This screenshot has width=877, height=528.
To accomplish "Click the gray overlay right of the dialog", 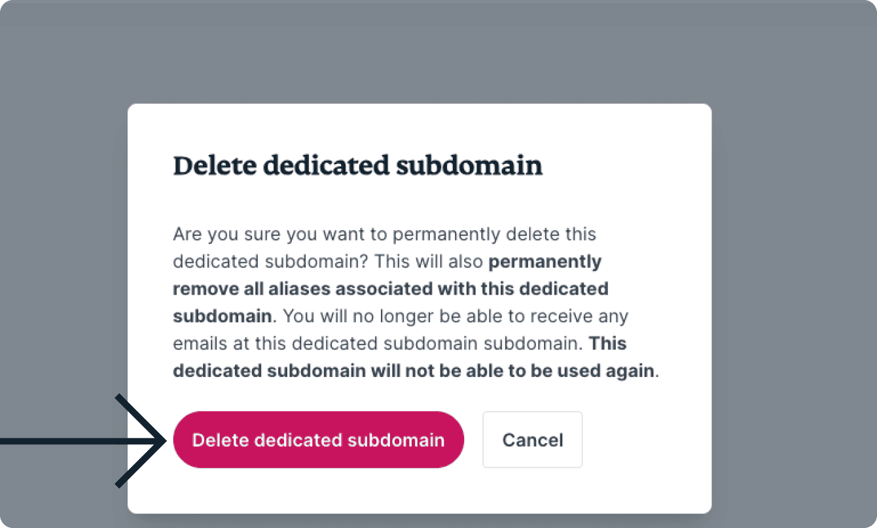I will click(792, 261).
